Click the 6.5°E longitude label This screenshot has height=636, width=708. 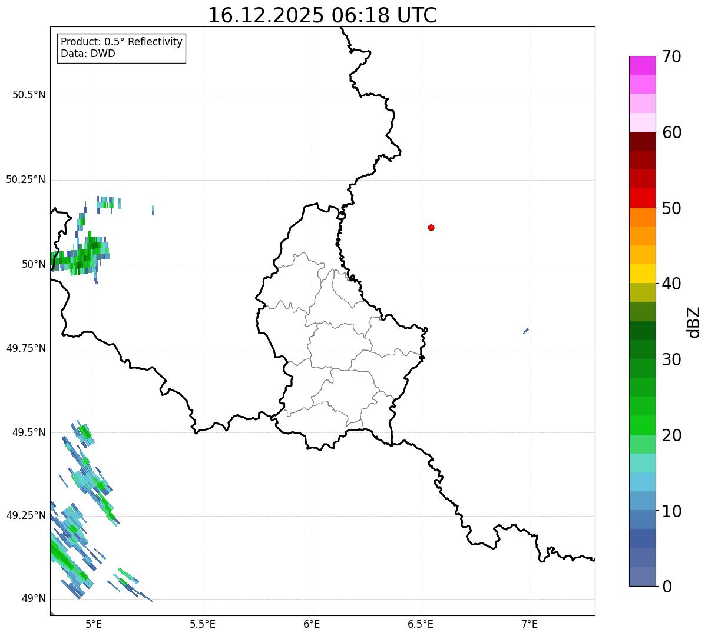(x=421, y=624)
